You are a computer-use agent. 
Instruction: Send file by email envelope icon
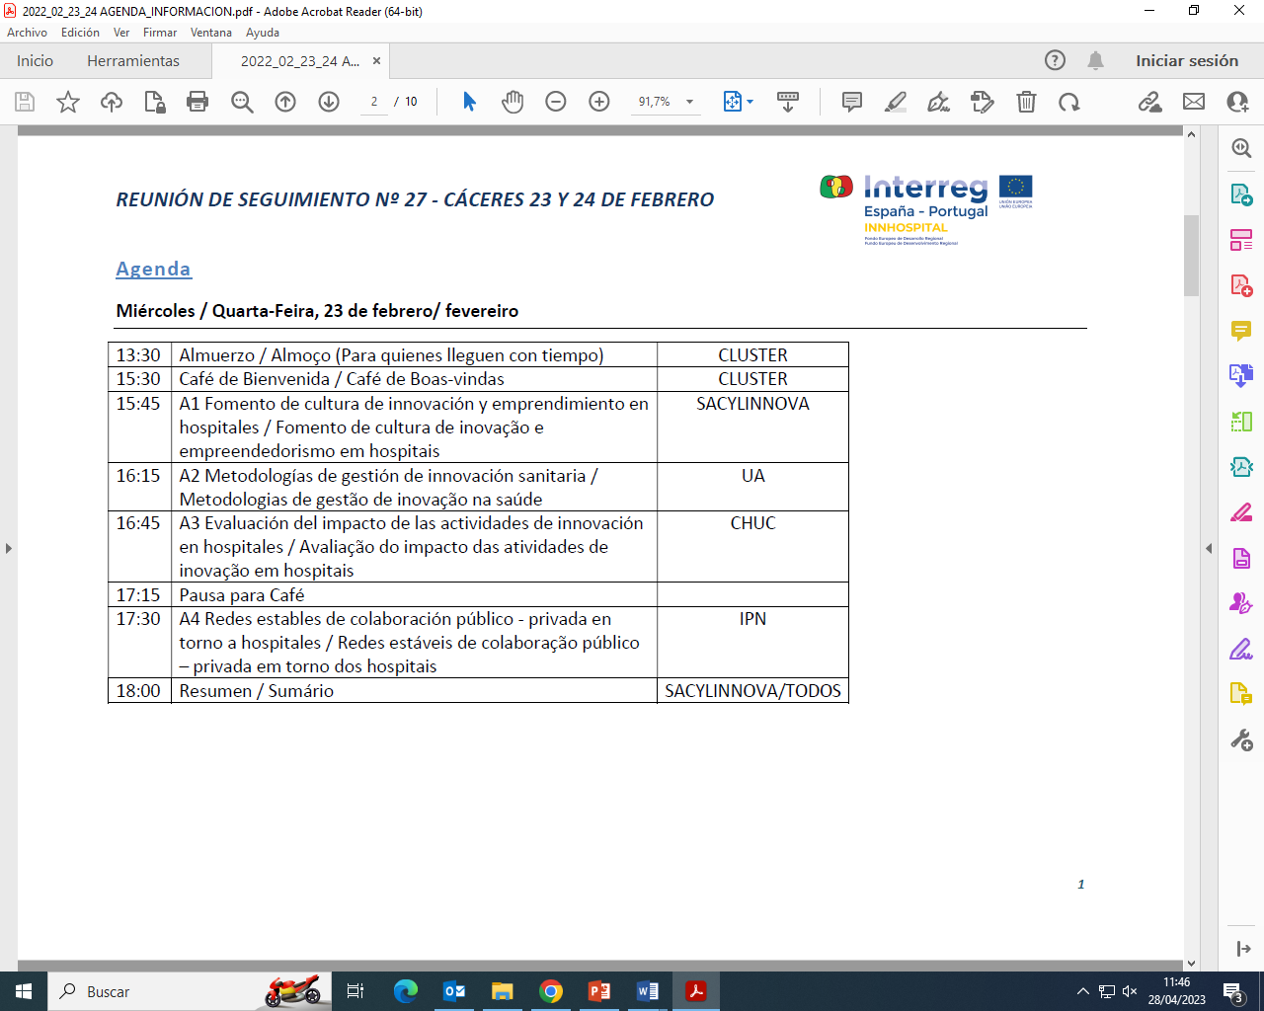(x=1194, y=102)
